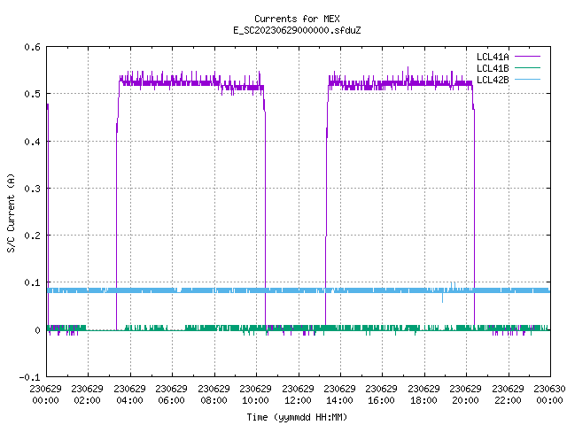The height and width of the screenshot is (425, 567).
Task: Click the -0.1 y-axis tick label
Action: (x=29, y=377)
